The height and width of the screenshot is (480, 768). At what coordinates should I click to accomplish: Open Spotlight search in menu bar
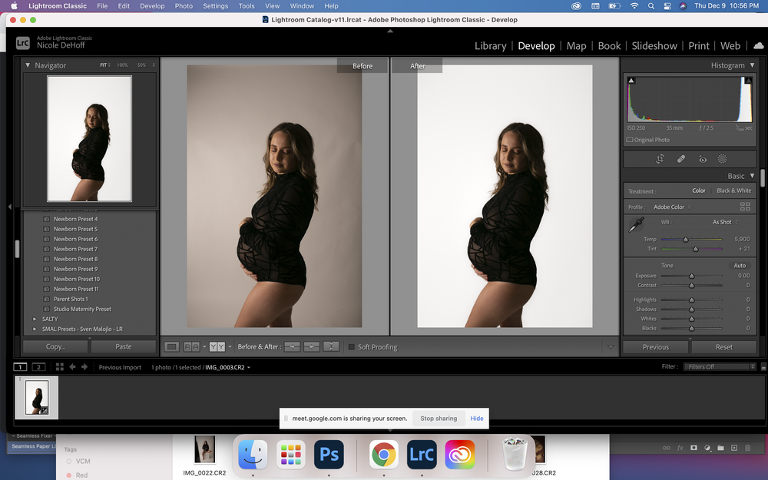(651, 6)
